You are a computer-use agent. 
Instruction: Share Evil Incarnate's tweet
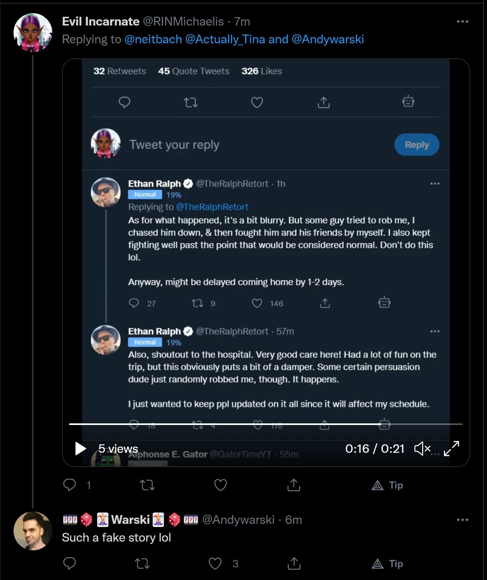click(x=294, y=485)
